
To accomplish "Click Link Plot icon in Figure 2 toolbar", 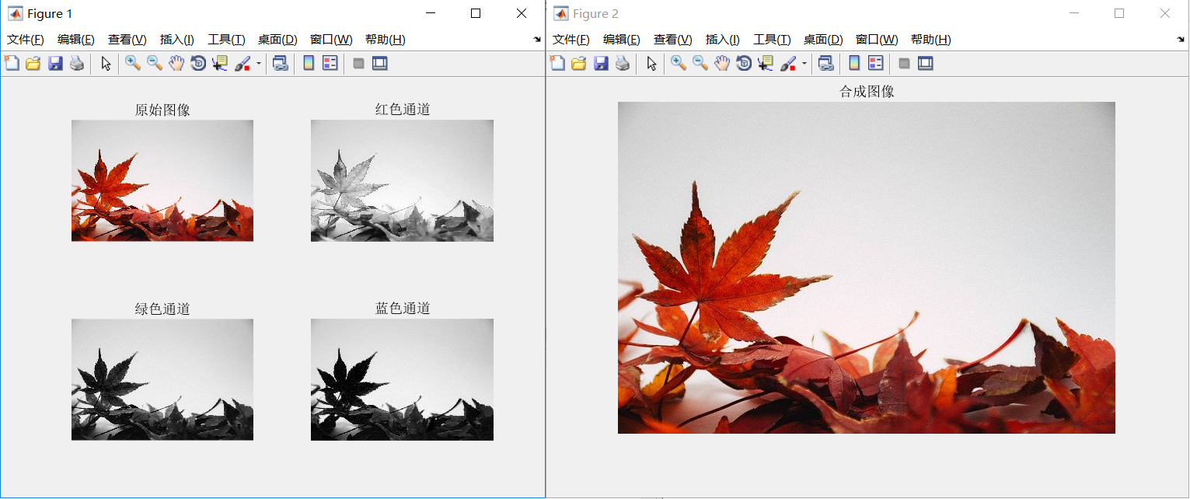I will coord(826,64).
